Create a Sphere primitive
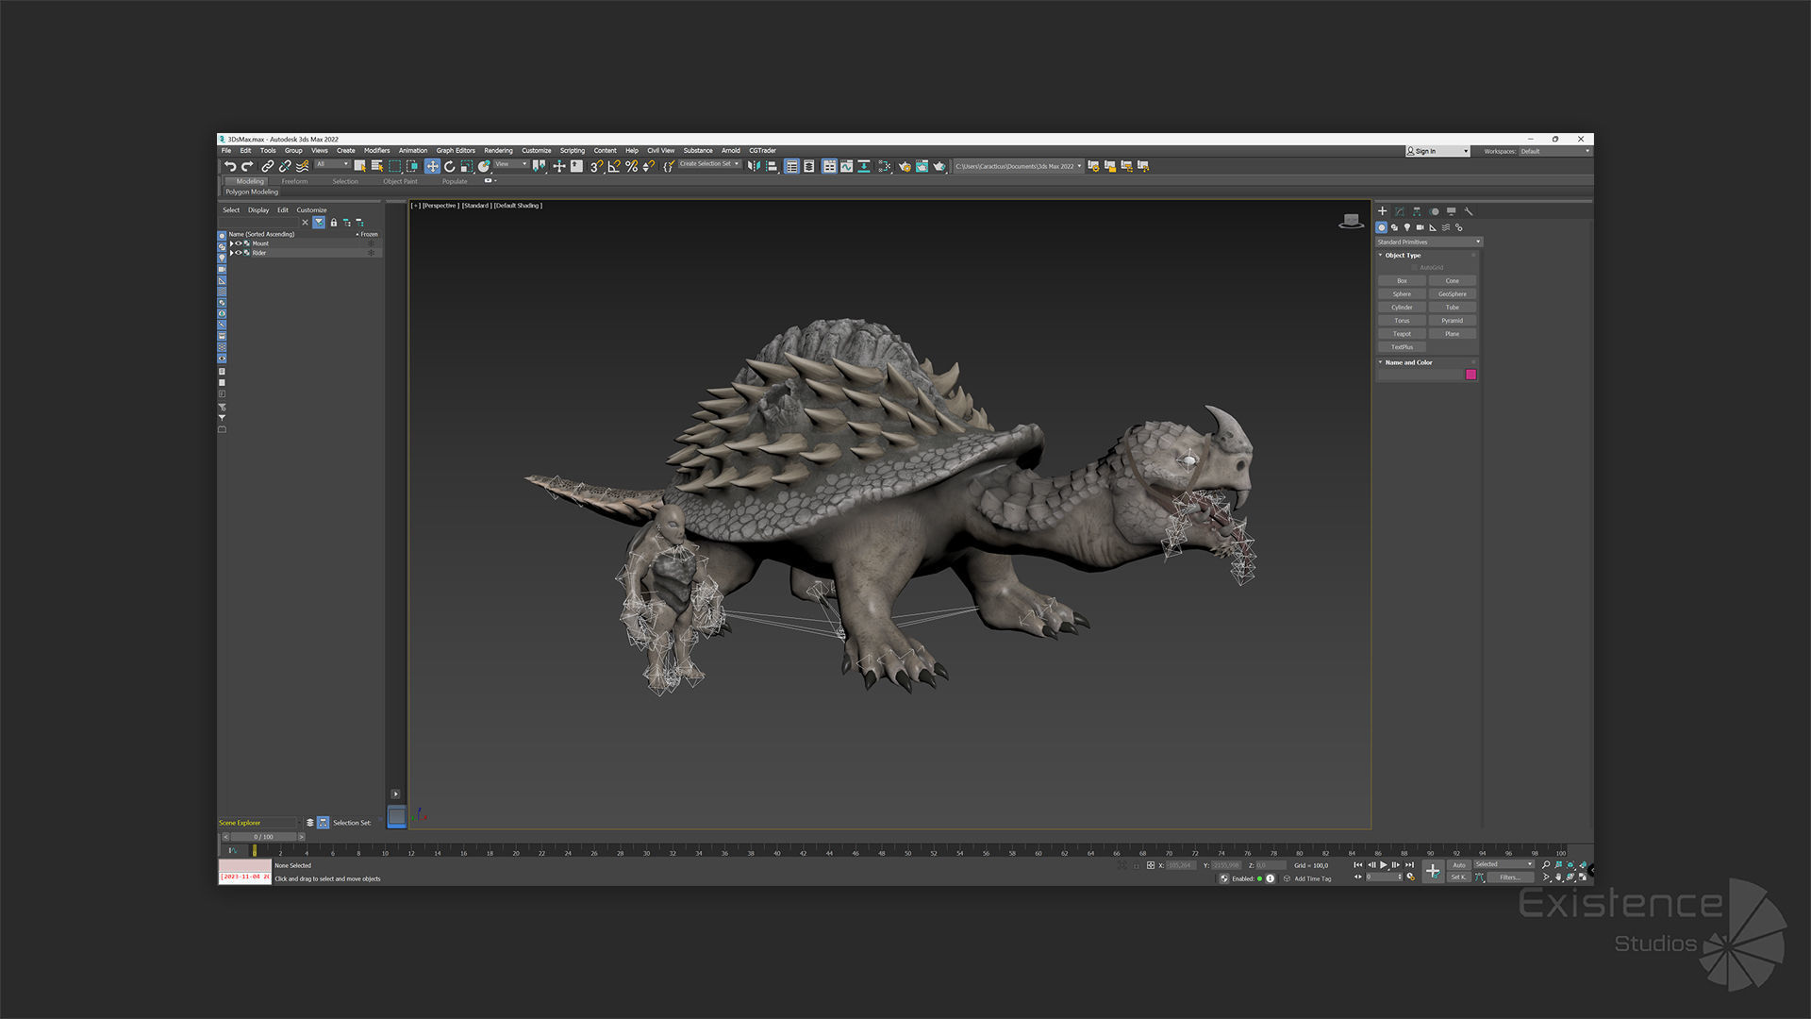This screenshot has width=1811, height=1019. (1402, 294)
